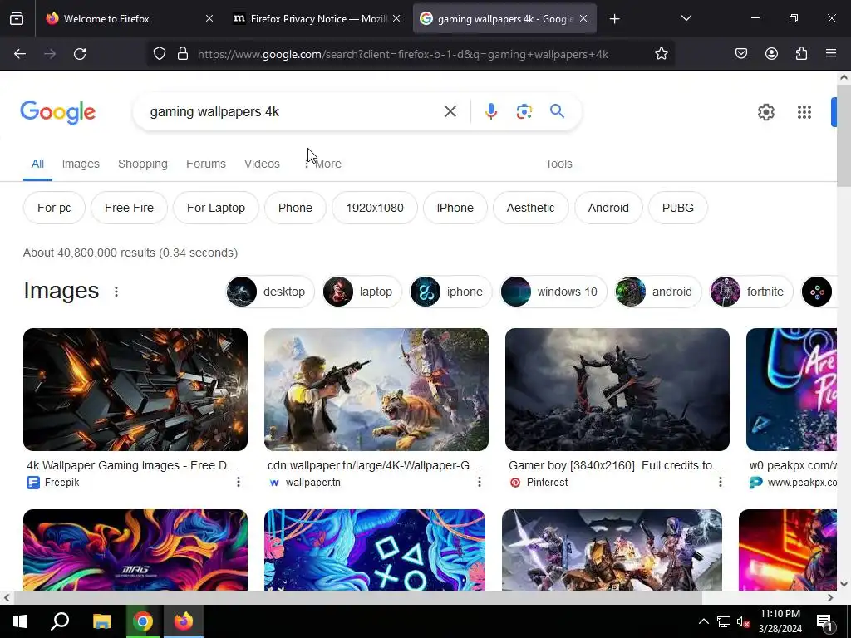This screenshot has width=851, height=638.
Task: Open the tracking protection shield icon
Action: pyautogui.click(x=159, y=54)
